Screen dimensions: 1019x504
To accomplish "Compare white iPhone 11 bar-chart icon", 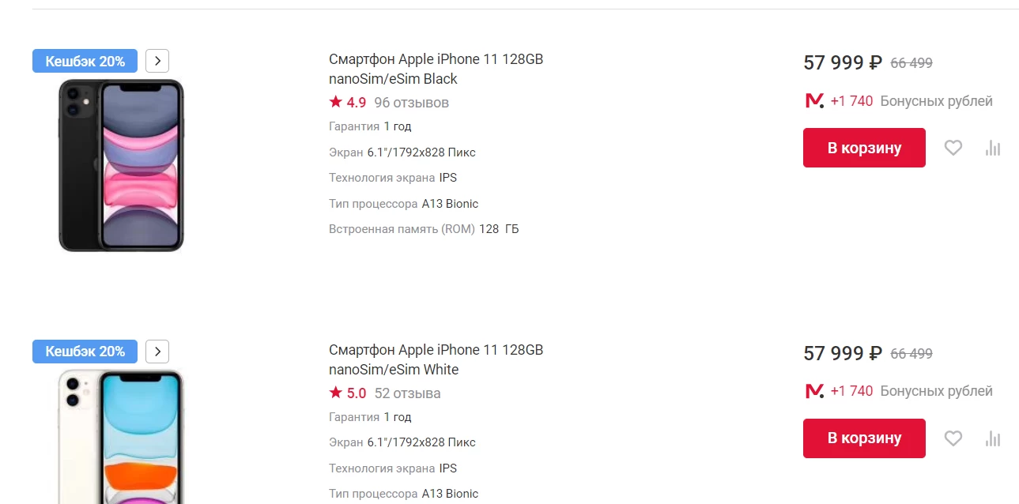I will click(993, 438).
